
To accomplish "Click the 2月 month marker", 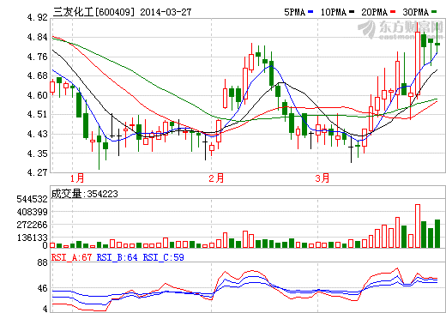I will 216,178.
